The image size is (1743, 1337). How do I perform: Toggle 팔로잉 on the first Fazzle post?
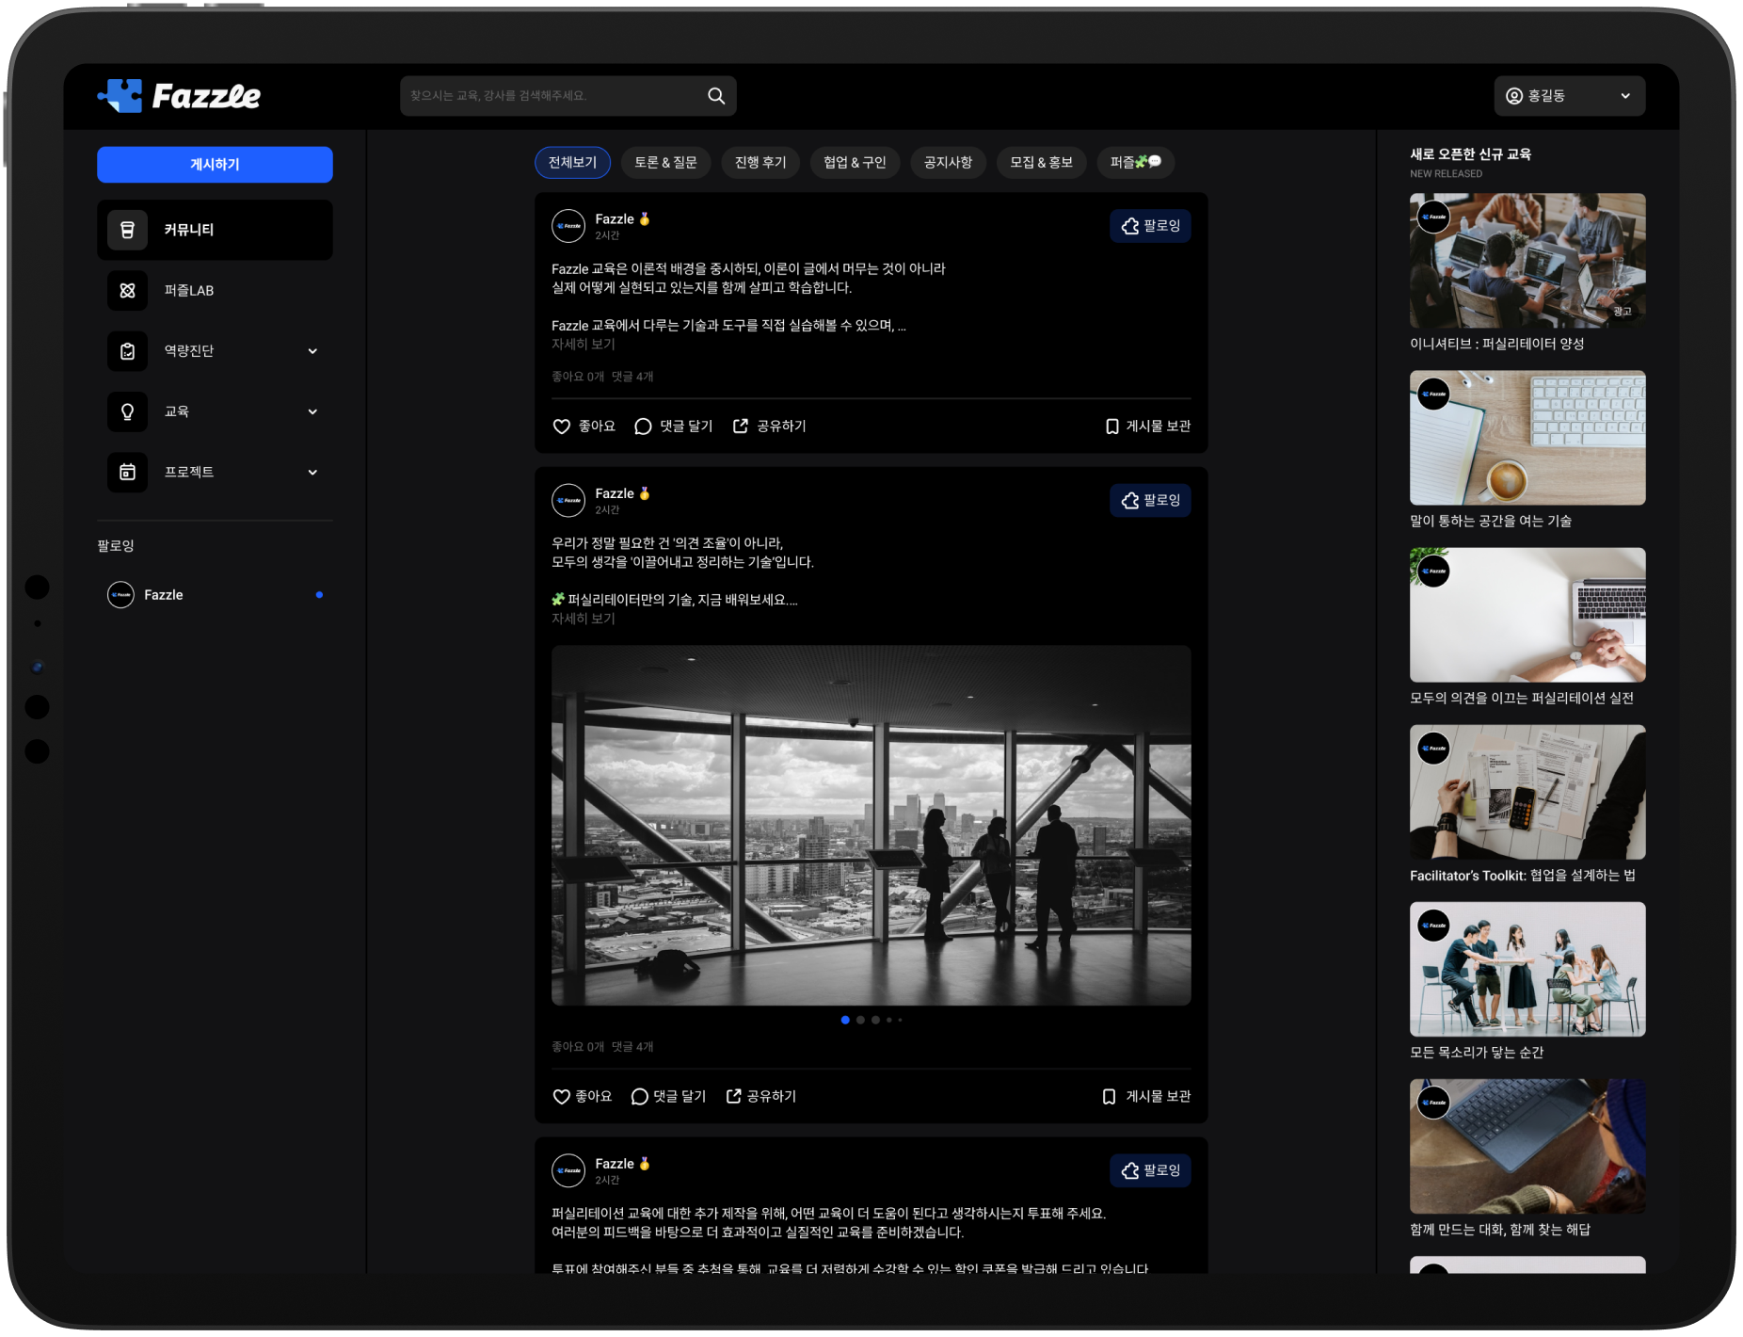(x=1150, y=226)
